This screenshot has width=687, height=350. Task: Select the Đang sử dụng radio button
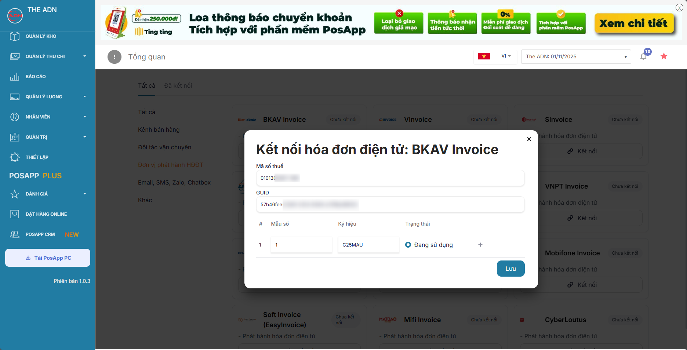408,245
